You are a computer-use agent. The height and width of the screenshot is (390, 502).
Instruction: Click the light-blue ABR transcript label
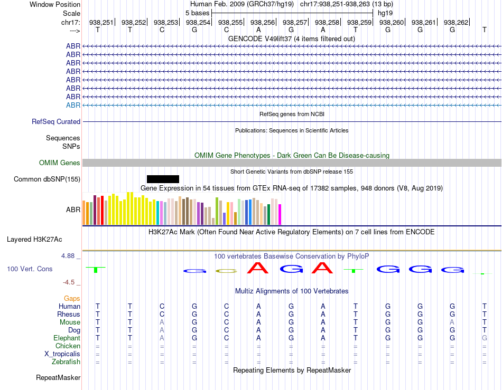tap(73, 105)
